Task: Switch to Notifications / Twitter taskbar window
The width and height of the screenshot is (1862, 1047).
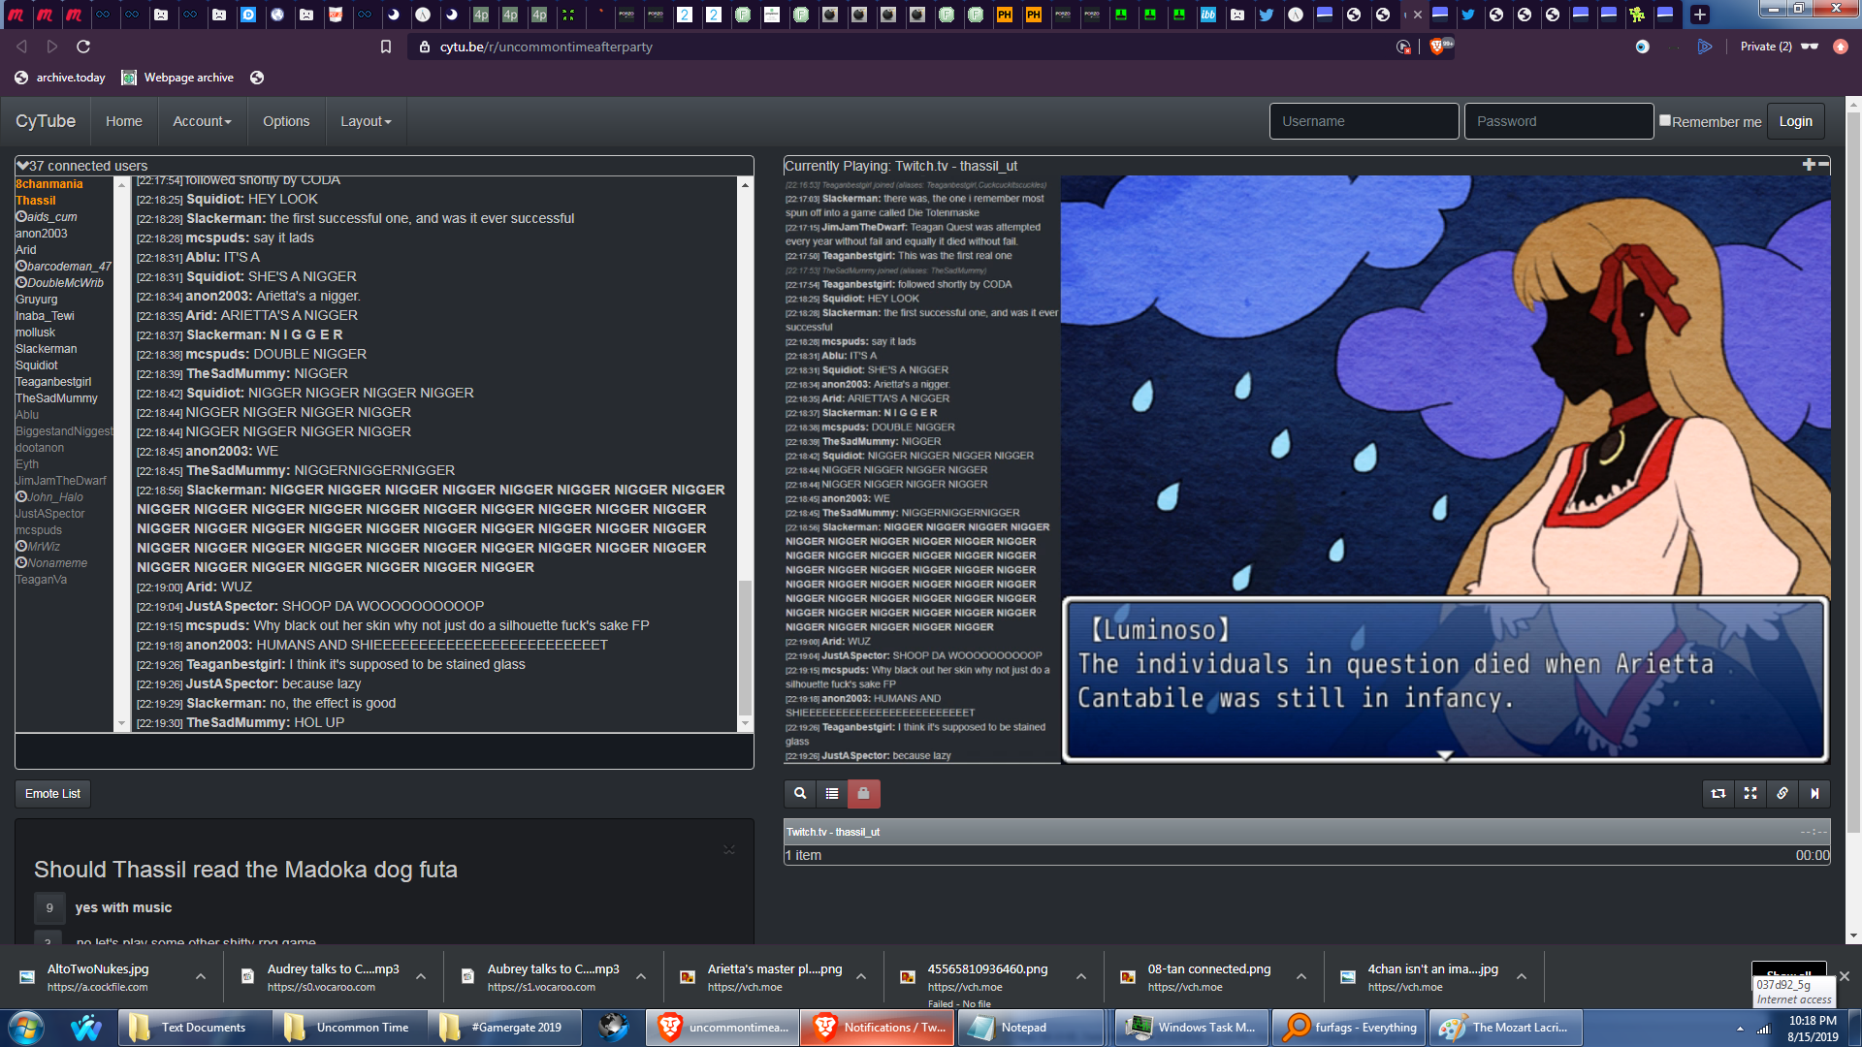Action: click(x=878, y=1028)
